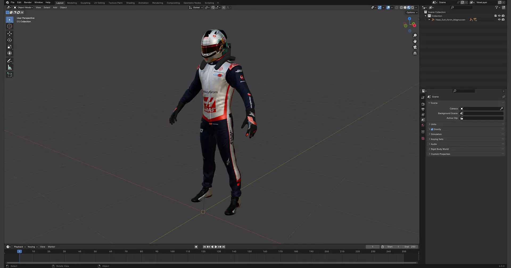Hide Collection in viewport via eye icon
The image size is (511, 268).
(499, 16)
